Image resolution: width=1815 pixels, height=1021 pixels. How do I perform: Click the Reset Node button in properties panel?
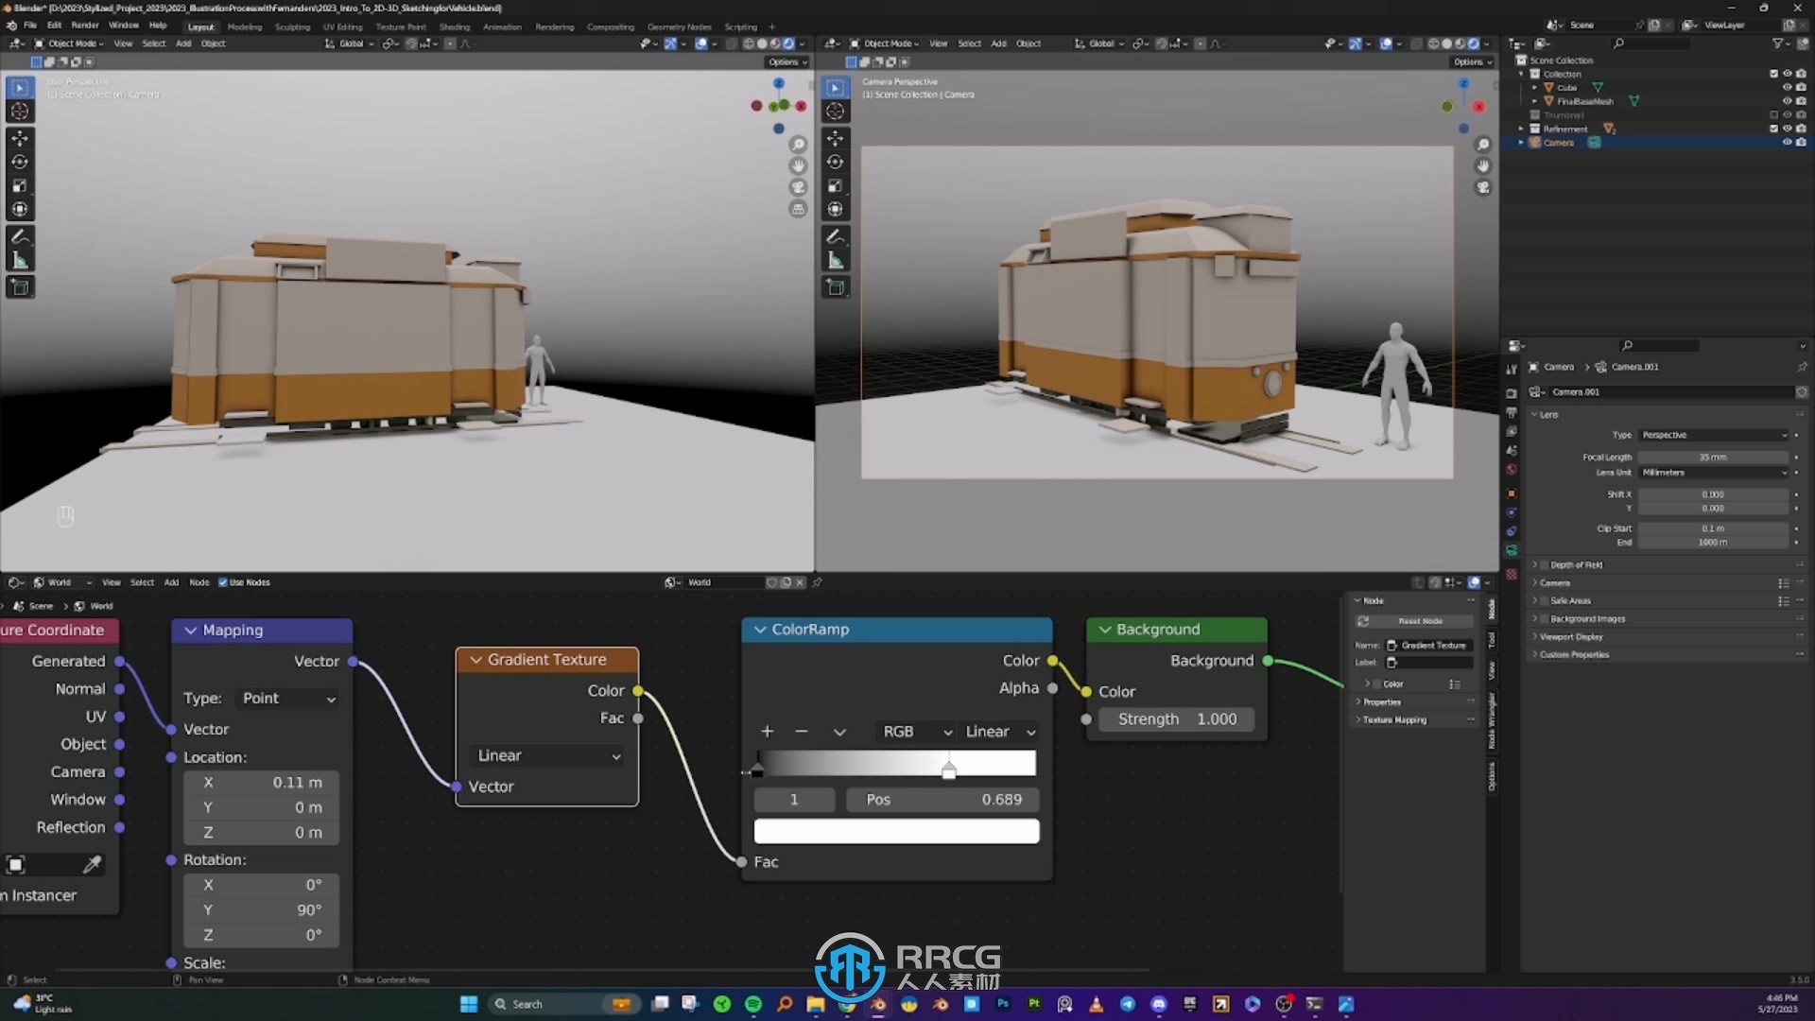click(1421, 621)
